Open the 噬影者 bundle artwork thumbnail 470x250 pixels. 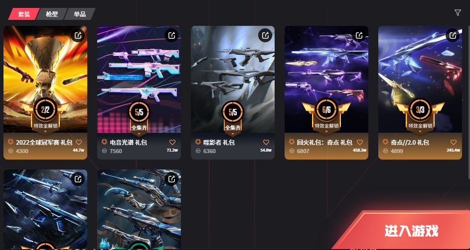pos(233,79)
